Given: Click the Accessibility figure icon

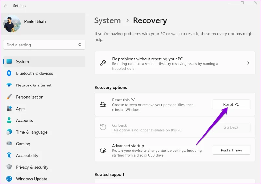Looking at the screenshot, I should pos(9,155).
